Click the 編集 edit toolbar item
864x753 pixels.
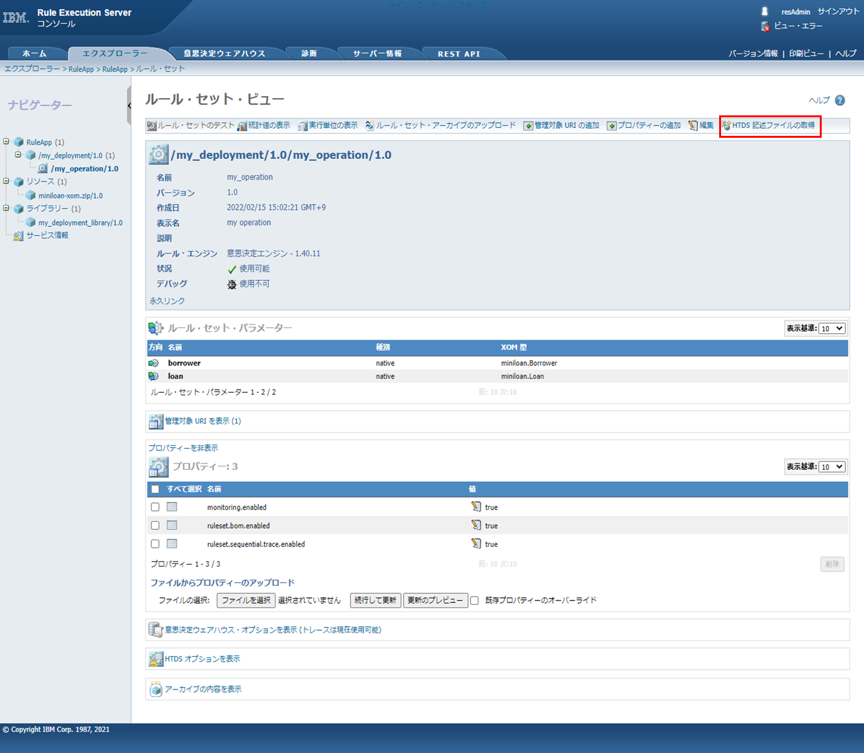pos(701,126)
